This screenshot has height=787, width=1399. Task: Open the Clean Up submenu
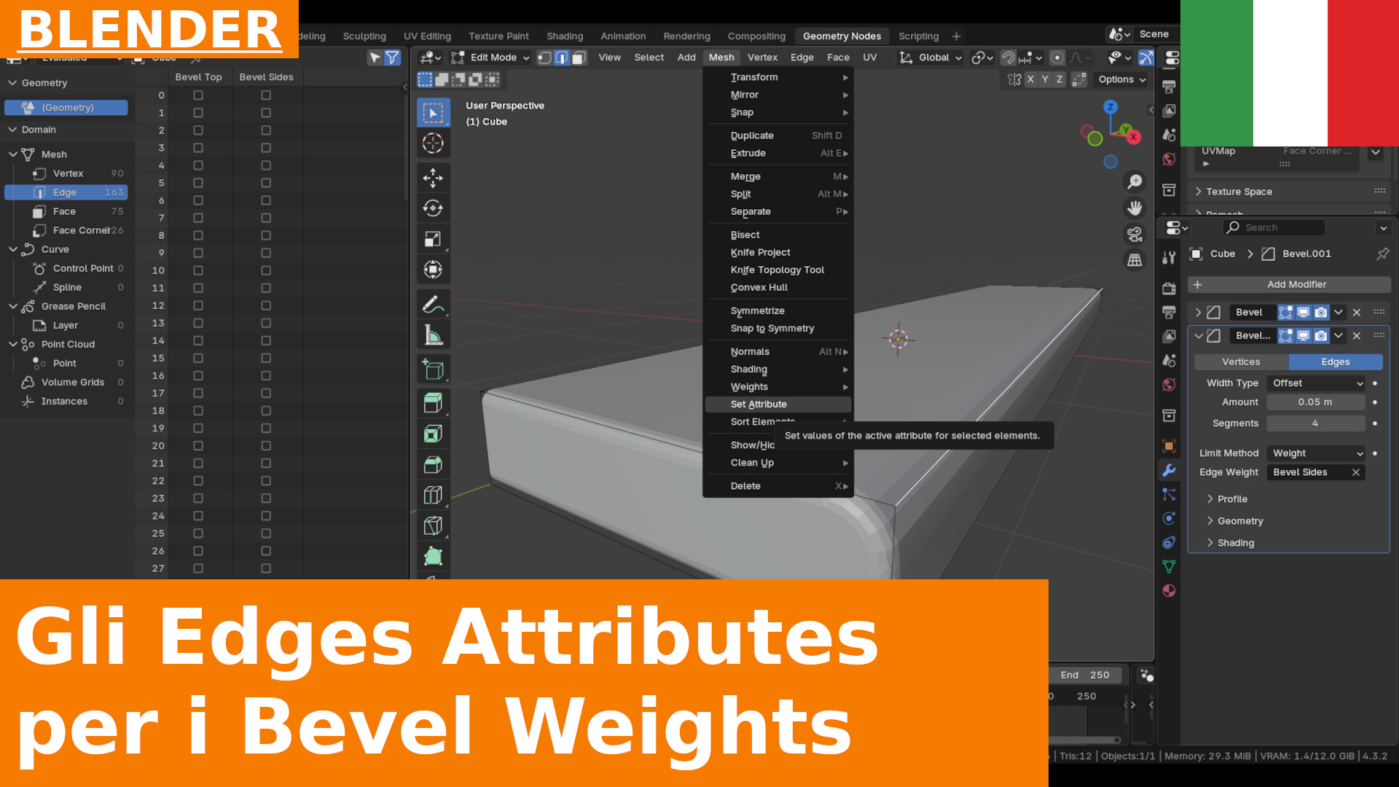(x=778, y=463)
